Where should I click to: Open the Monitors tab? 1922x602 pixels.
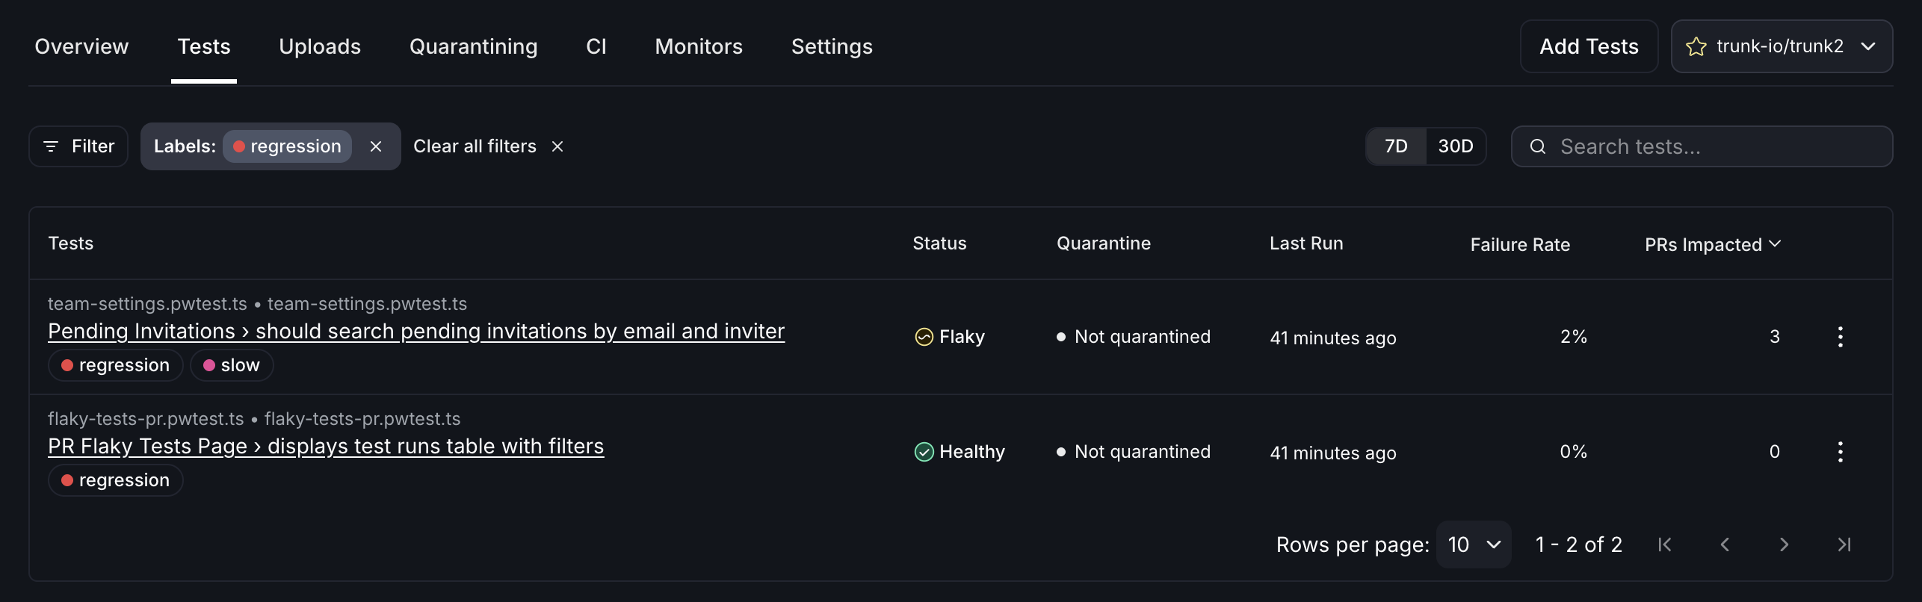point(698,46)
